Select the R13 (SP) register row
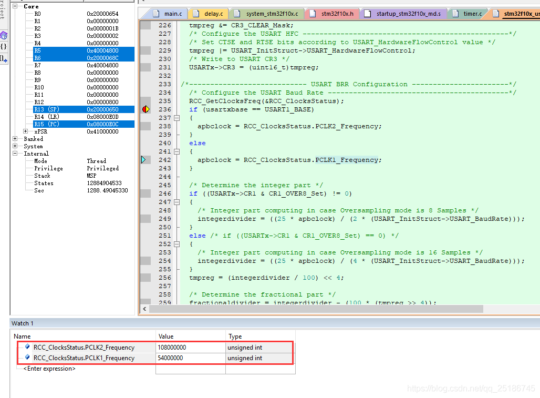Viewport: 540px width, 398px height. [84, 109]
